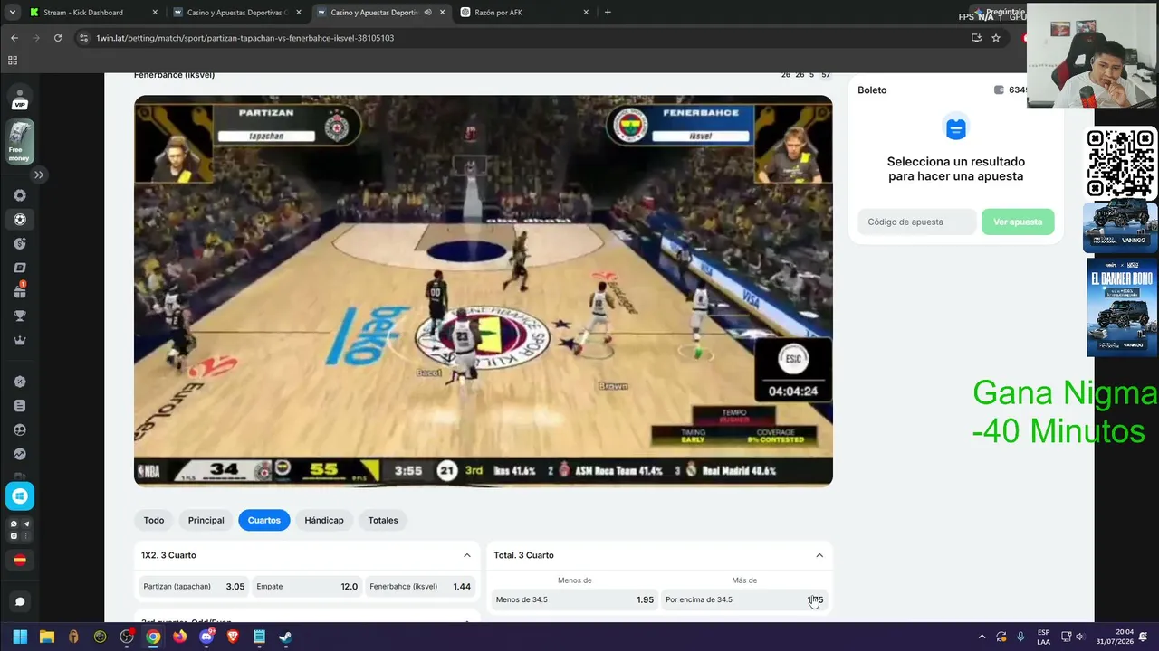This screenshot has height=651, width=1159.
Task: Open the Windows Start menu
Action: [x=20, y=637]
